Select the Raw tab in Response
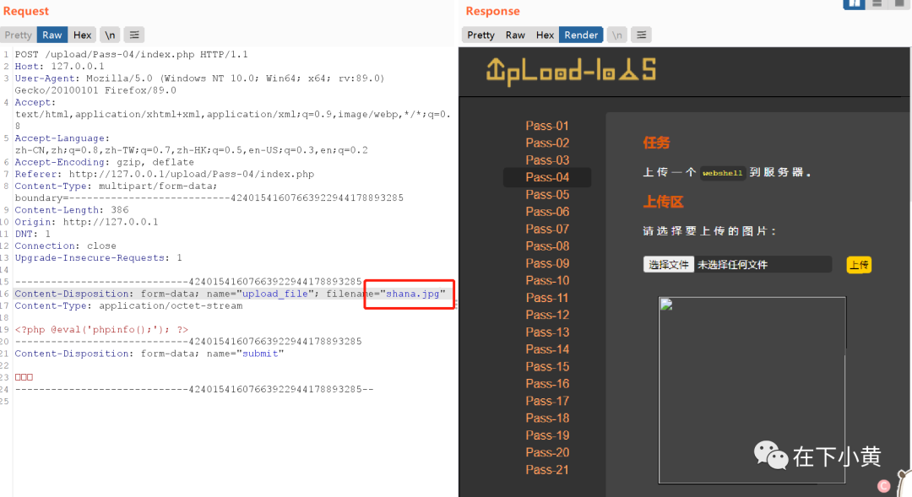The height and width of the screenshot is (497, 912). point(515,35)
